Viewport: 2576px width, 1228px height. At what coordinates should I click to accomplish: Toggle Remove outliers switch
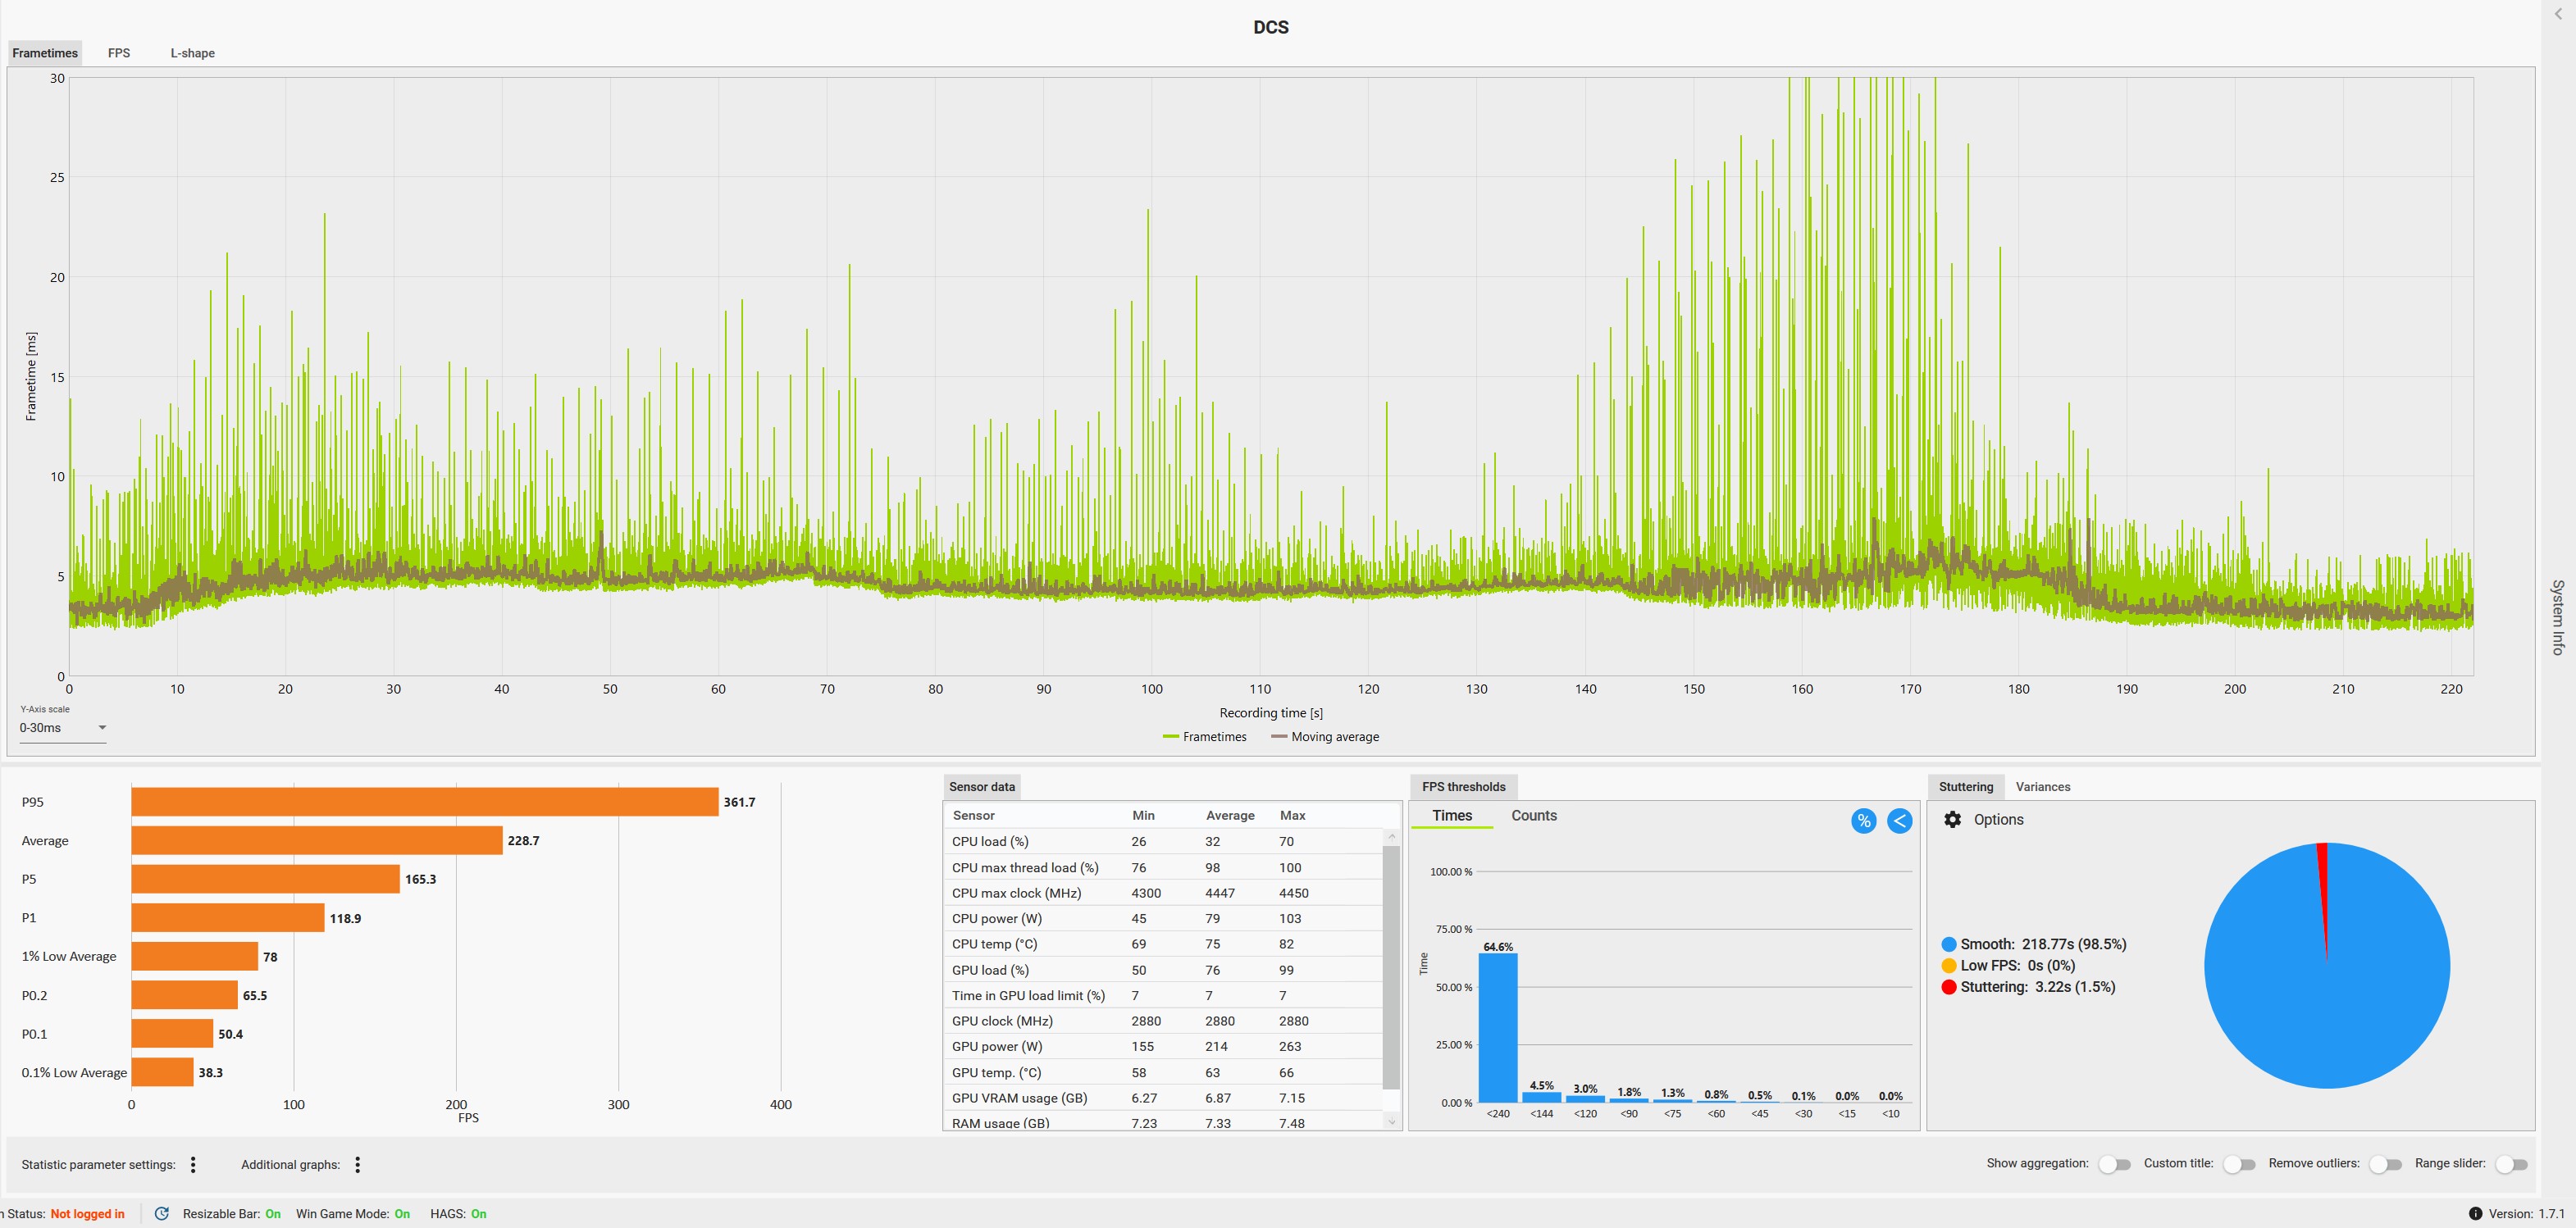pos(2385,1165)
